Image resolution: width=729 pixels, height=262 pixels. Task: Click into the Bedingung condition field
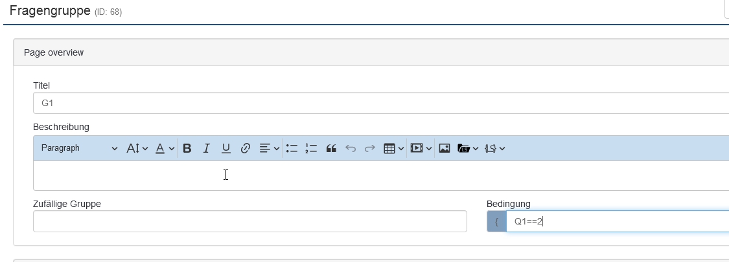616,221
